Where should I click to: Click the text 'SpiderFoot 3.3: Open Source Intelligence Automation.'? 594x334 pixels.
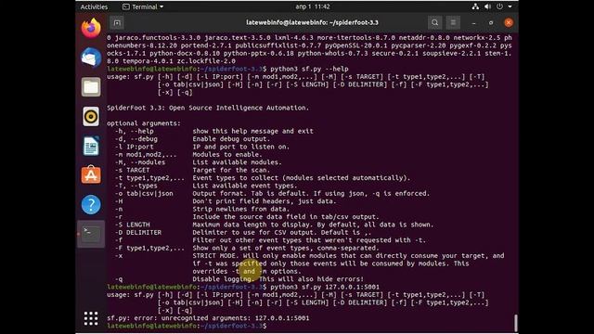point(208,108)
